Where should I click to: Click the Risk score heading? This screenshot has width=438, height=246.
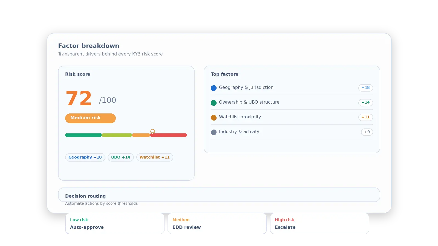78,74
